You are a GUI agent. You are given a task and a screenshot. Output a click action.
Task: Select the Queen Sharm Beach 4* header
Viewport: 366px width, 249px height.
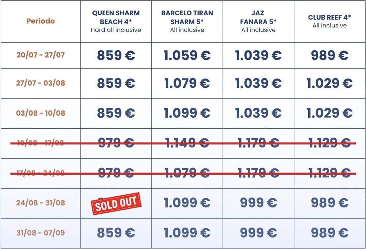tap(116, 21)
